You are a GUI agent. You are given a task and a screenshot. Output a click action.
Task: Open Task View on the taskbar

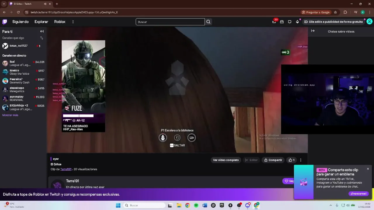tap(170, 205)
